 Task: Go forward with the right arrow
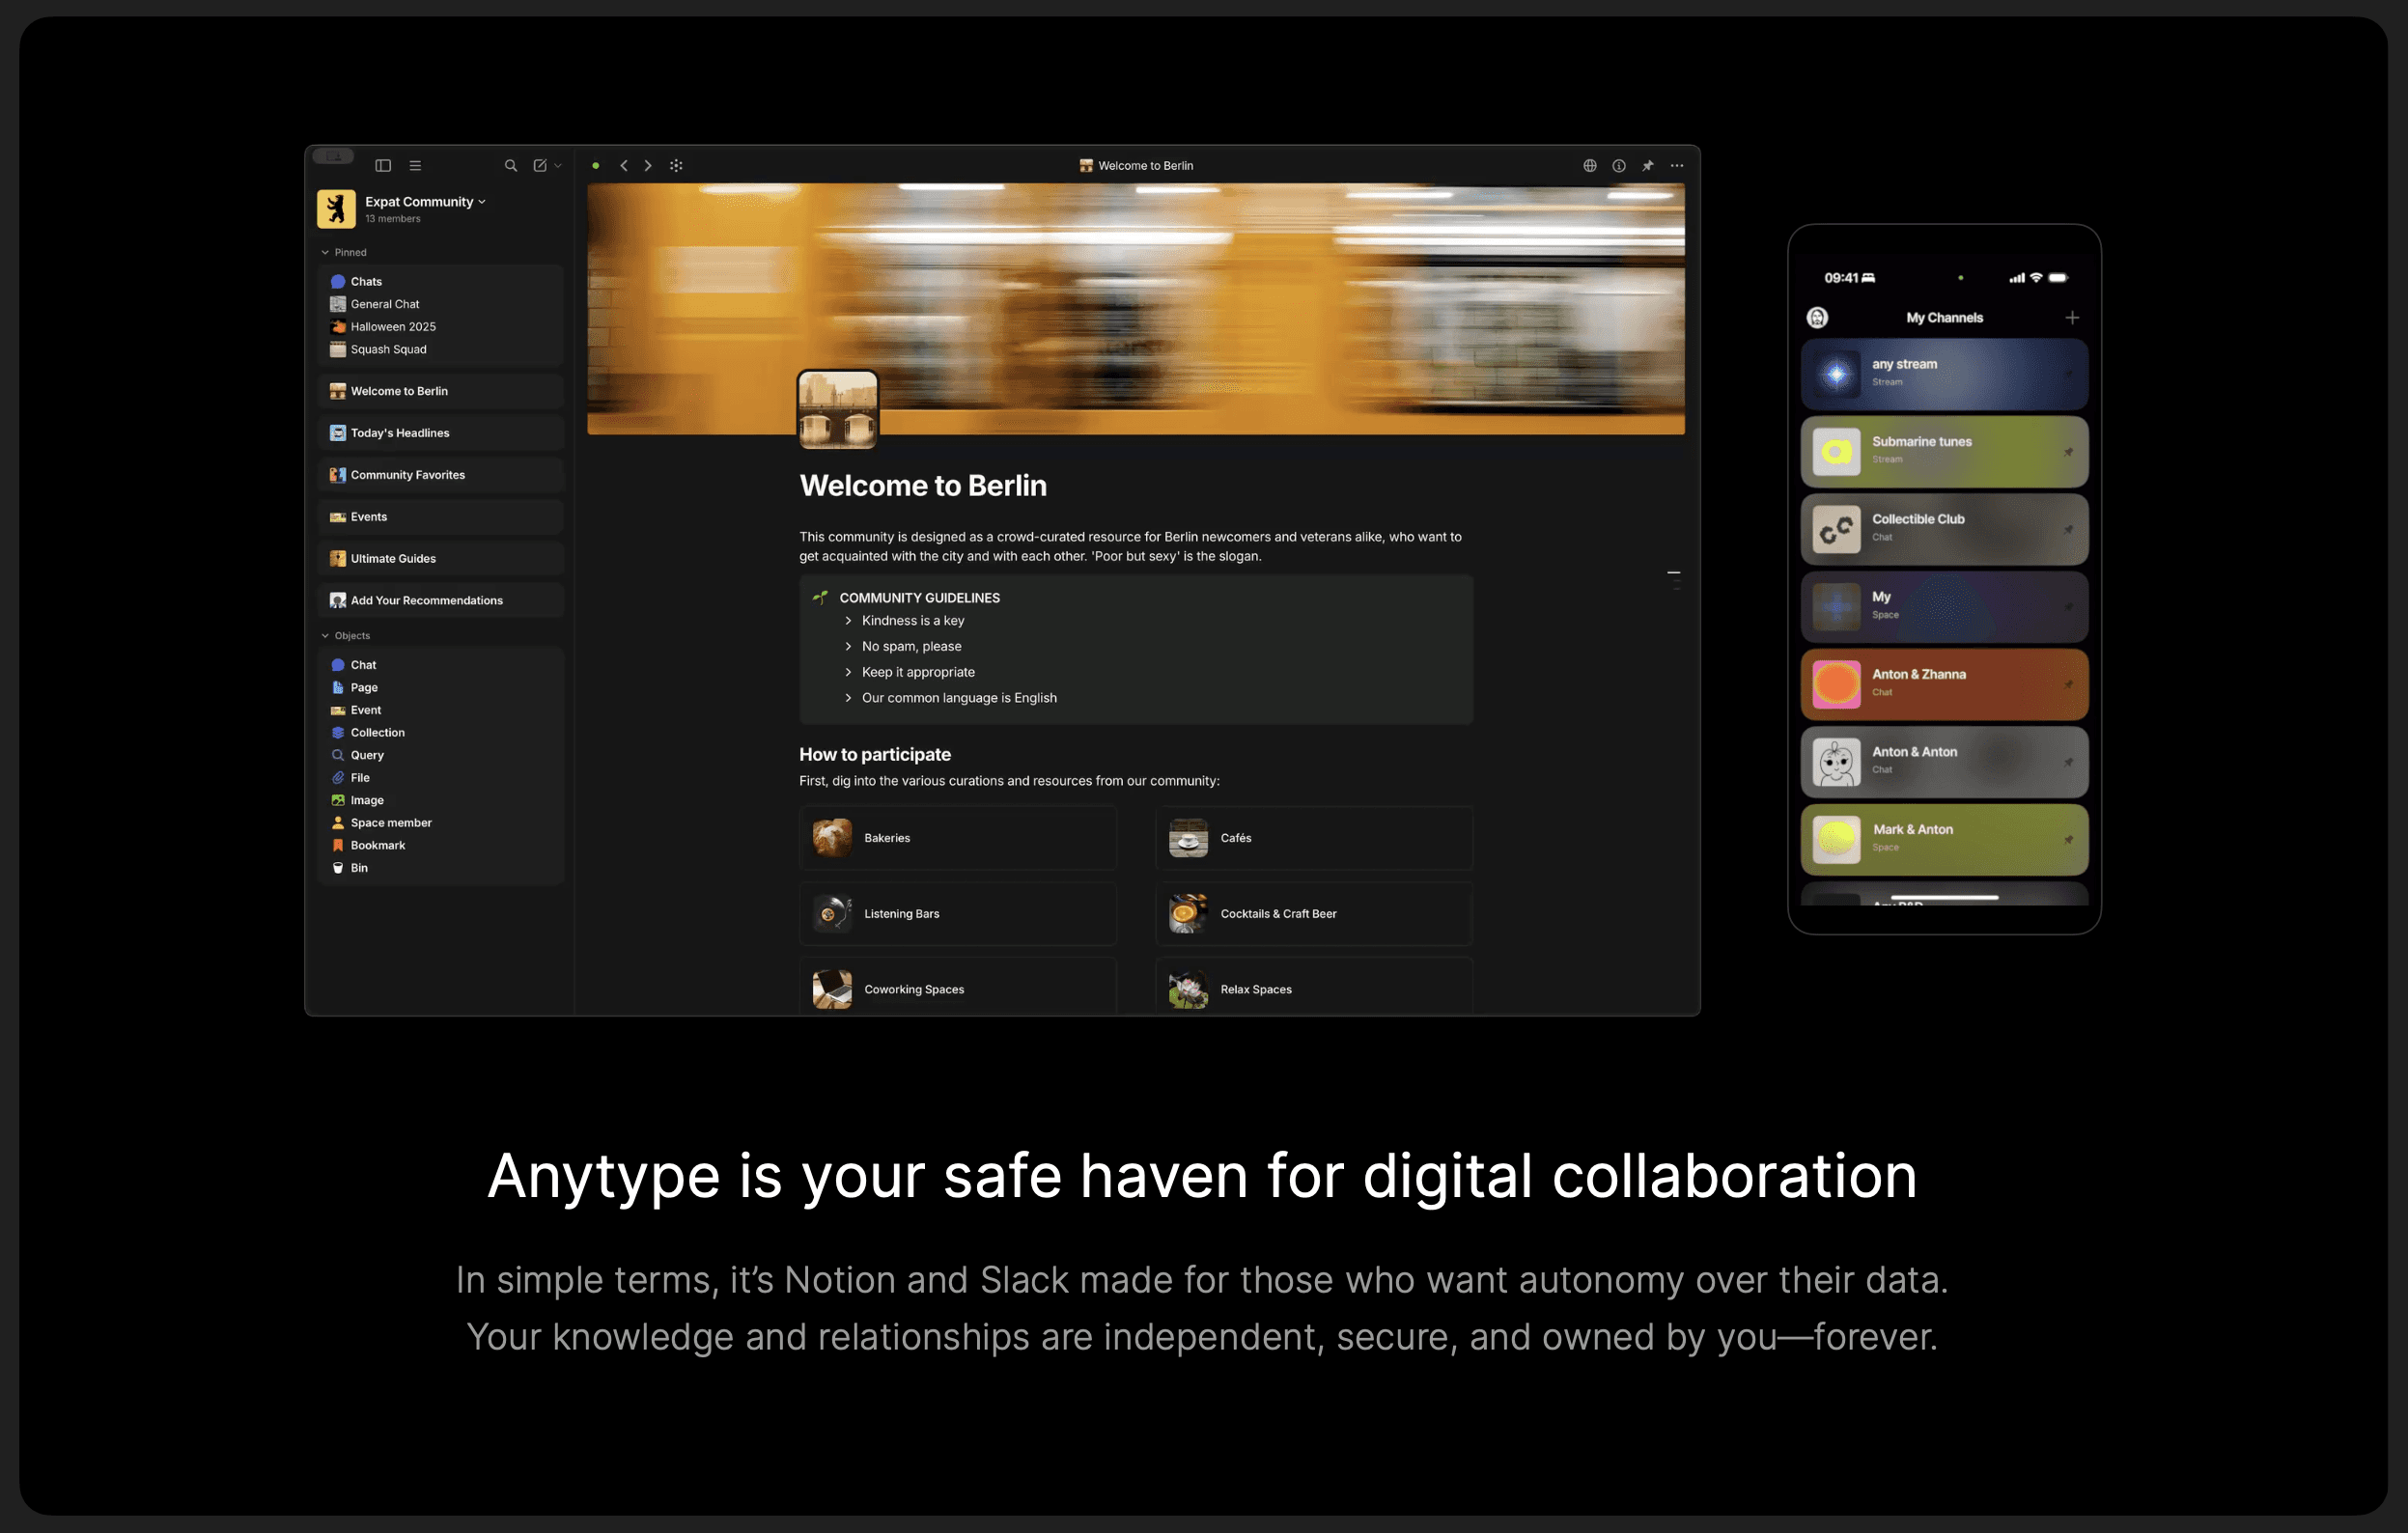[648, 165]
